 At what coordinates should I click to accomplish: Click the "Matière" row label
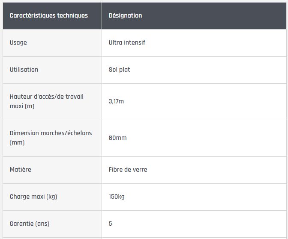pyautogui.click(x=20, y=169)
